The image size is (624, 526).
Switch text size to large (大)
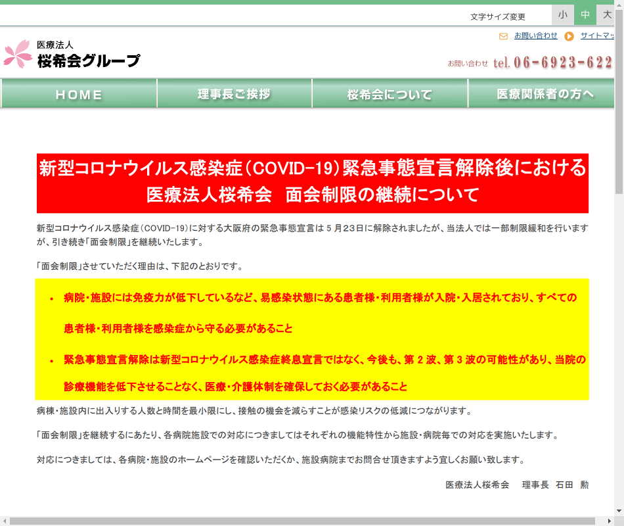point(607,14)
